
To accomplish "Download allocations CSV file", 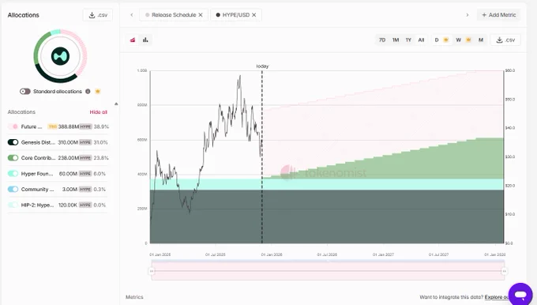I will [x=98, y=15].
